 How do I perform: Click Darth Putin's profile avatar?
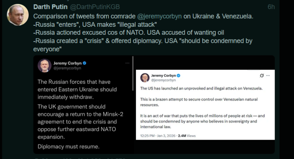pyautogui.click(x=18, y=15)
